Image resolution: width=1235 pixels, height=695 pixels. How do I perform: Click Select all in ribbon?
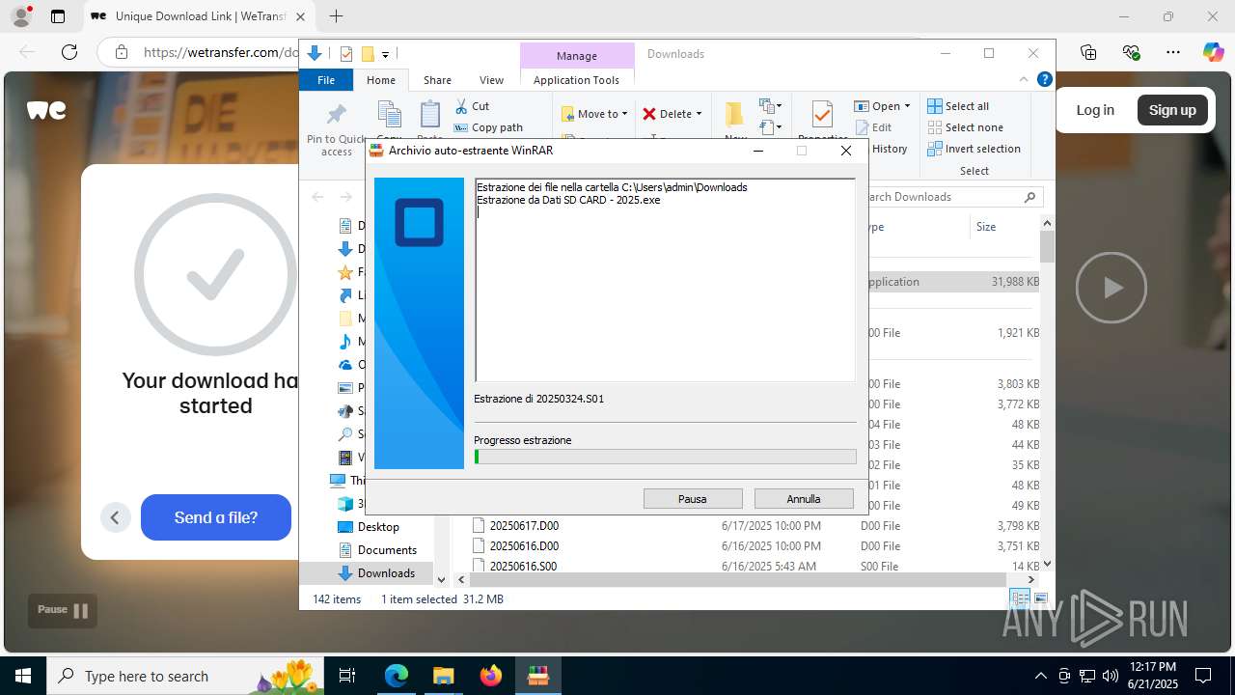958,106
